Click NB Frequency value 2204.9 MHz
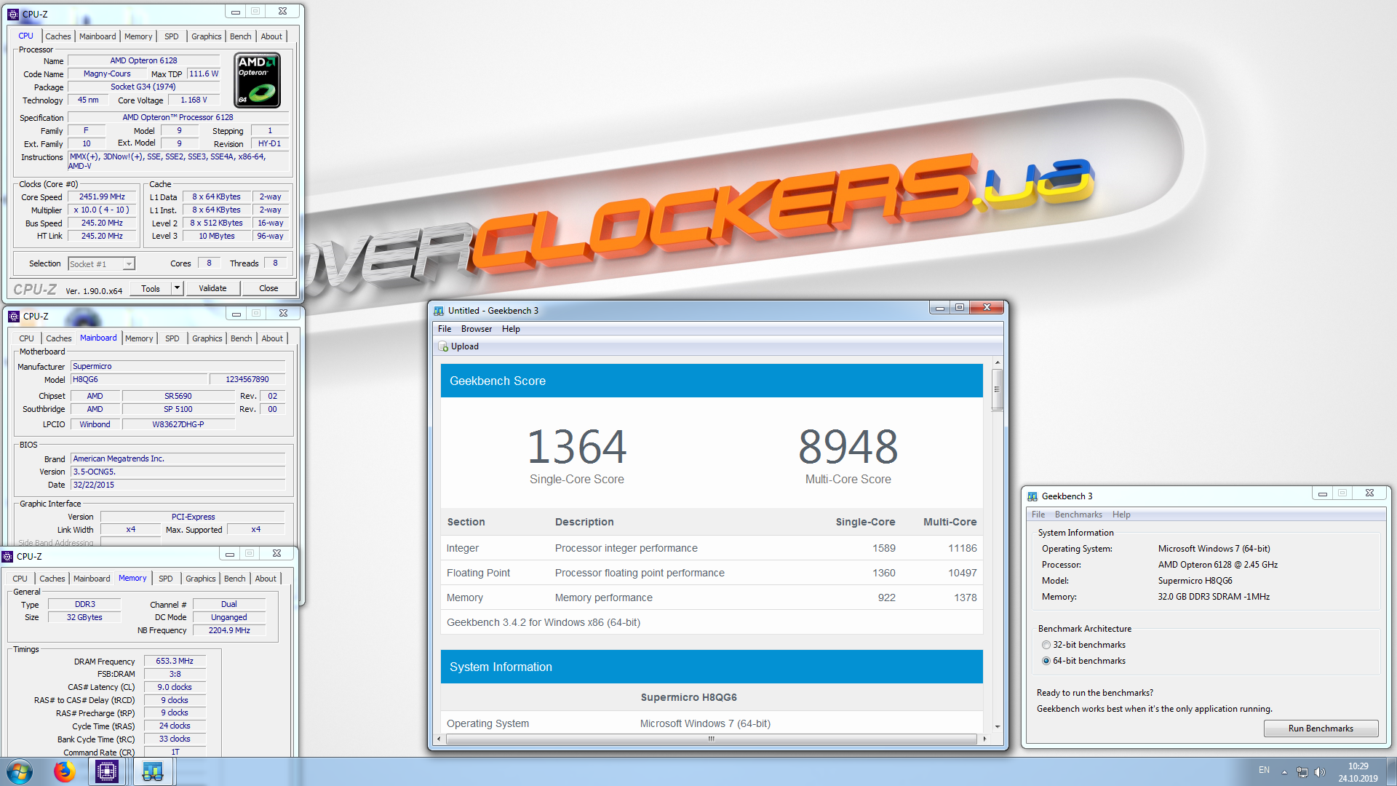The image size is (1397, 786). (x=229, y=630)
